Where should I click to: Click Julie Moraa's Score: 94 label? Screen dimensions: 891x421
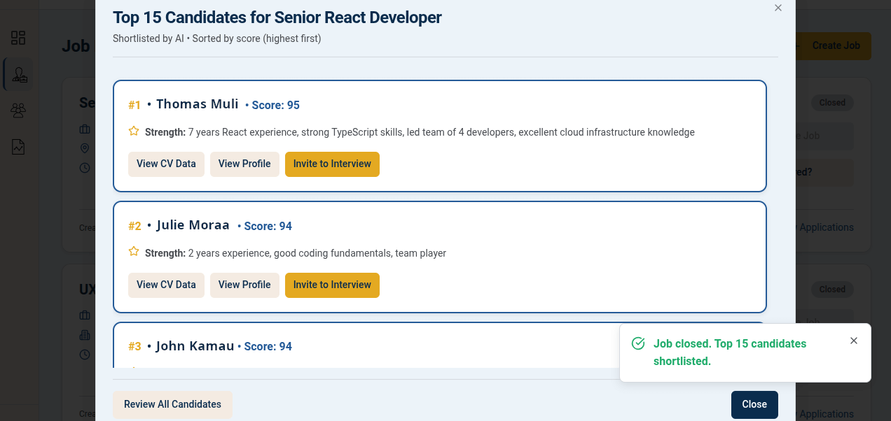268,227
